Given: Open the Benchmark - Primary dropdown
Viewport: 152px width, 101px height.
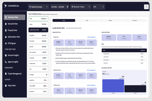Looking at the screenshot, I should pyautogui.click(x=81, y=7).
